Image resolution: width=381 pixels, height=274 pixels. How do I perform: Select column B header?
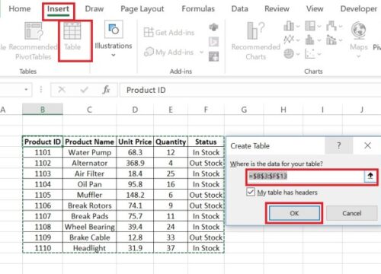point(43,110)
